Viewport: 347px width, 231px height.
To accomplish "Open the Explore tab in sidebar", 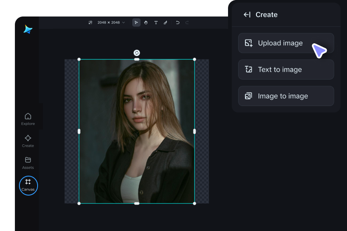I will 28,119.
